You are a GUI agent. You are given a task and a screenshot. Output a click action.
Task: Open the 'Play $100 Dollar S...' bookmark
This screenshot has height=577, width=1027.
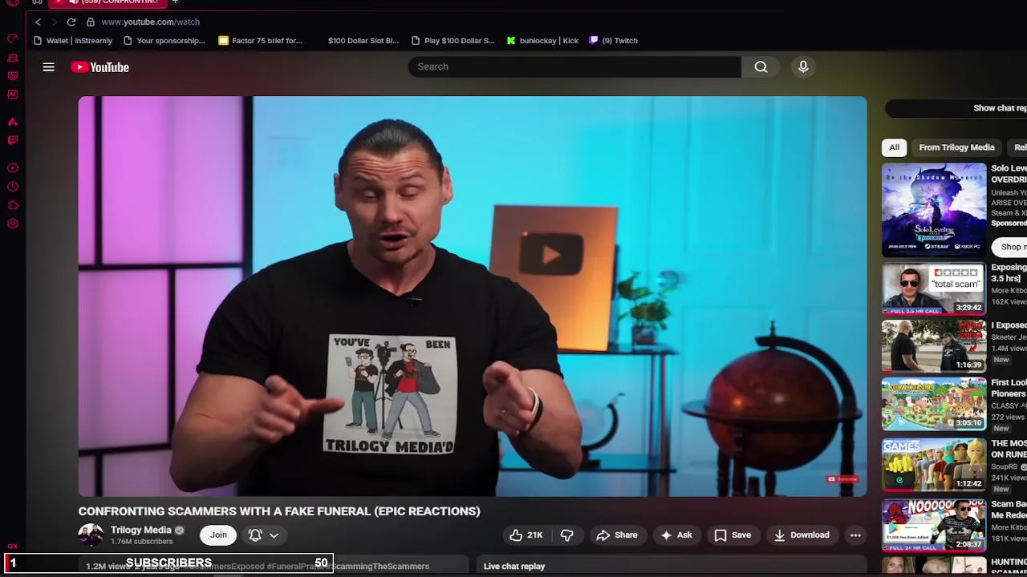tap(453, 40)
